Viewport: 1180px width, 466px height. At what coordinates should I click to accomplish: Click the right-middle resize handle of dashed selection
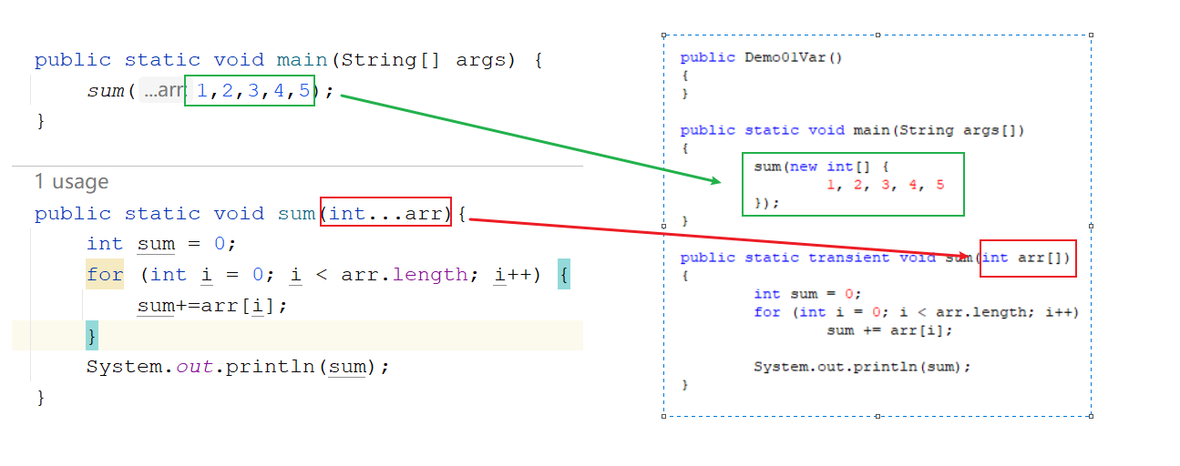(1091, 226)
